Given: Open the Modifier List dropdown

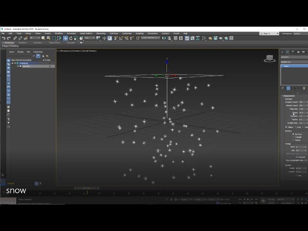Looking at the screenshot, I should tap(294, 62).
